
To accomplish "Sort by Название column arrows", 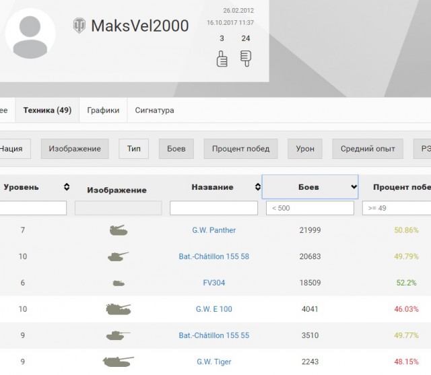I will click(x=258, y=186).
